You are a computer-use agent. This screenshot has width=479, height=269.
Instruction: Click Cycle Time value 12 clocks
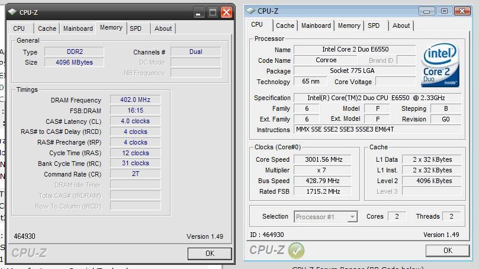click(136, 153)
